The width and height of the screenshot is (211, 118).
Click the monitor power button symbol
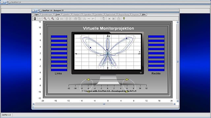(141, 72)
